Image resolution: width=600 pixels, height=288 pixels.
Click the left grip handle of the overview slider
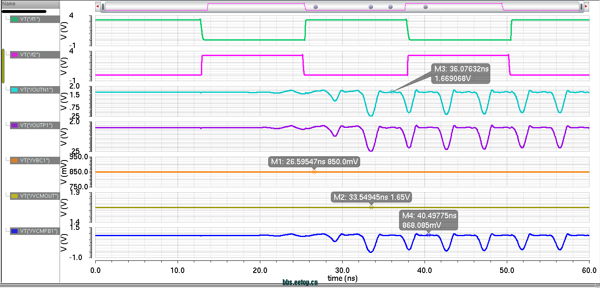coord(103,7)
